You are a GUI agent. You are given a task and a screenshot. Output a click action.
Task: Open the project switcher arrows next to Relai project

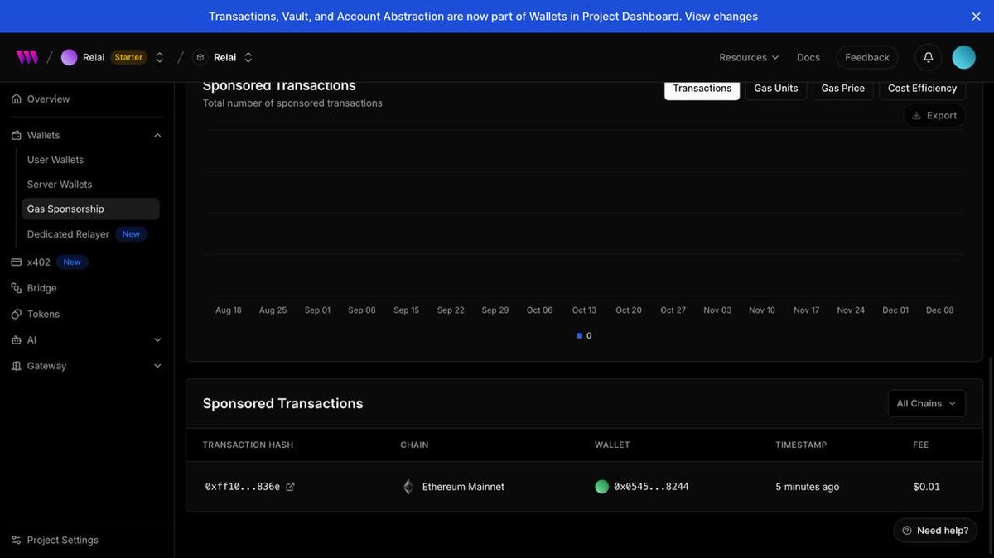pyautogui.click(x=248, y=57)
